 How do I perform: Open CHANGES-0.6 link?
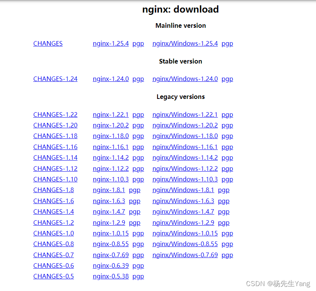point(54,266)
